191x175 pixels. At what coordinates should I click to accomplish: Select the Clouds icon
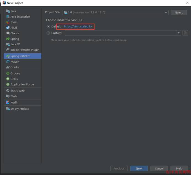click(x=8, y=33)
